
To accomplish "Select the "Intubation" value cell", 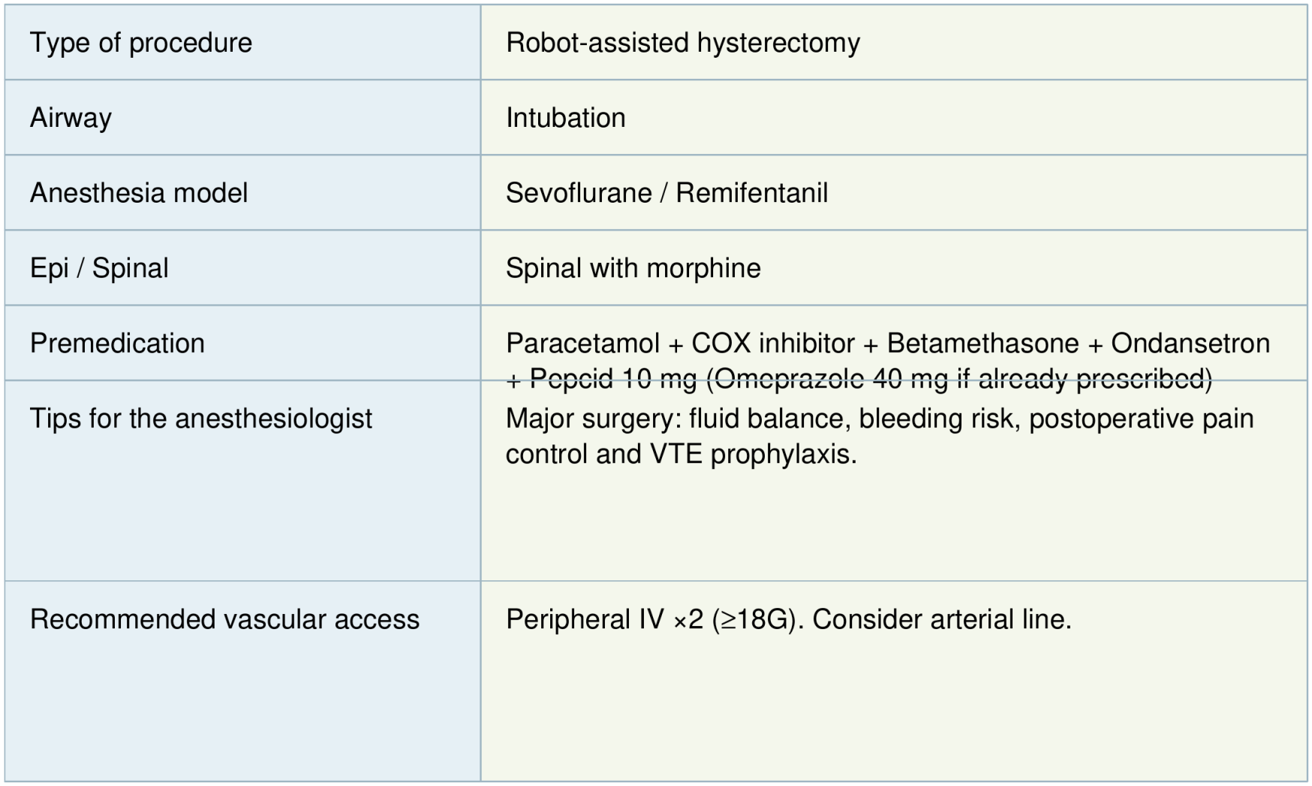I will point(565,118).
